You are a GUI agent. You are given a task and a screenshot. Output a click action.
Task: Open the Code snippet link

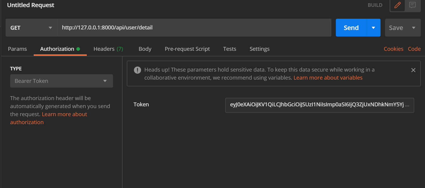coord(415,49)
